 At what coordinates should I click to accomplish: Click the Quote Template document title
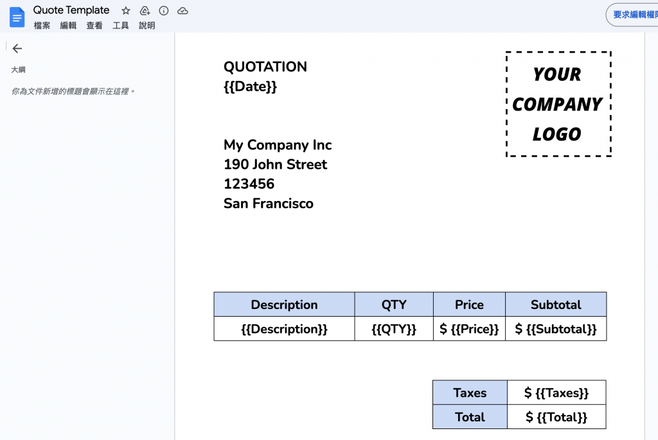[x=71, y=10]
